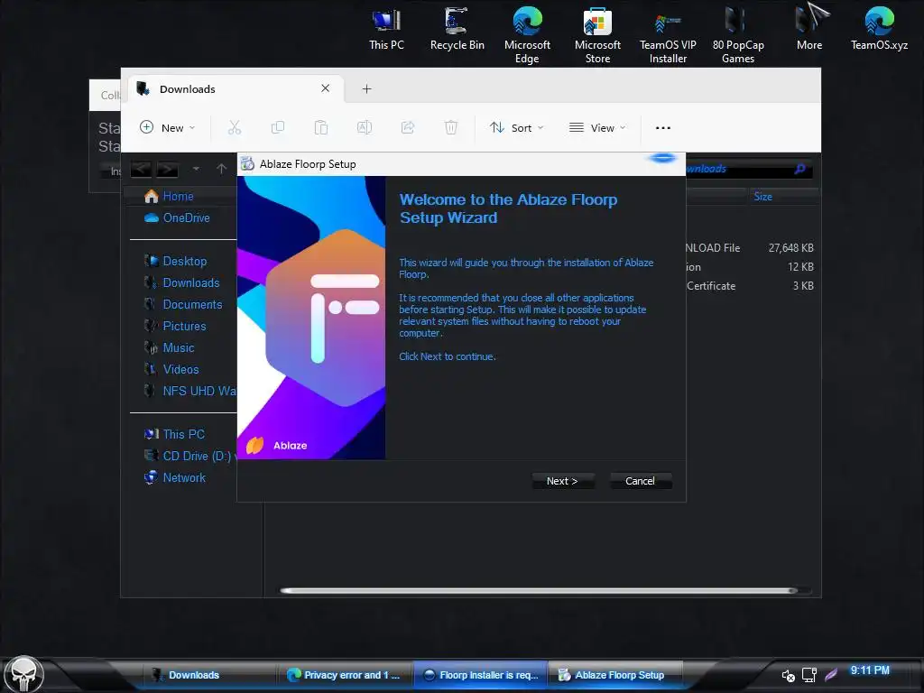Image resolution: width=924 pixels, height=693 pixels.
Task: Expand the New dropdown in Explorer
Action: [167, 127]
